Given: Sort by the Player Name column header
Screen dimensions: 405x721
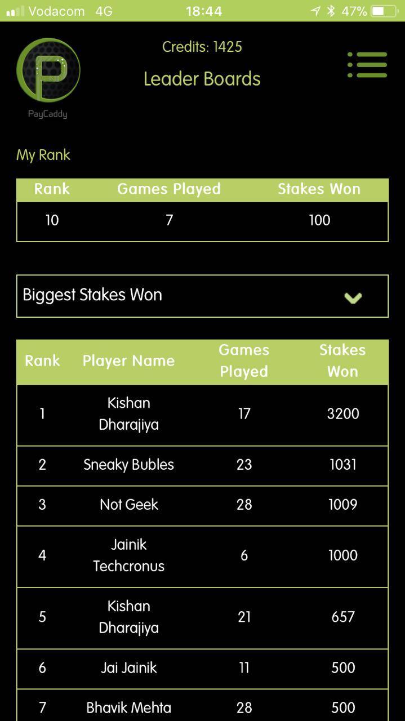Looking at the screenshot, I should tap(128, 361).
